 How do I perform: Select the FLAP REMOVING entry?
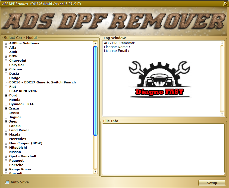coord(23,91)
